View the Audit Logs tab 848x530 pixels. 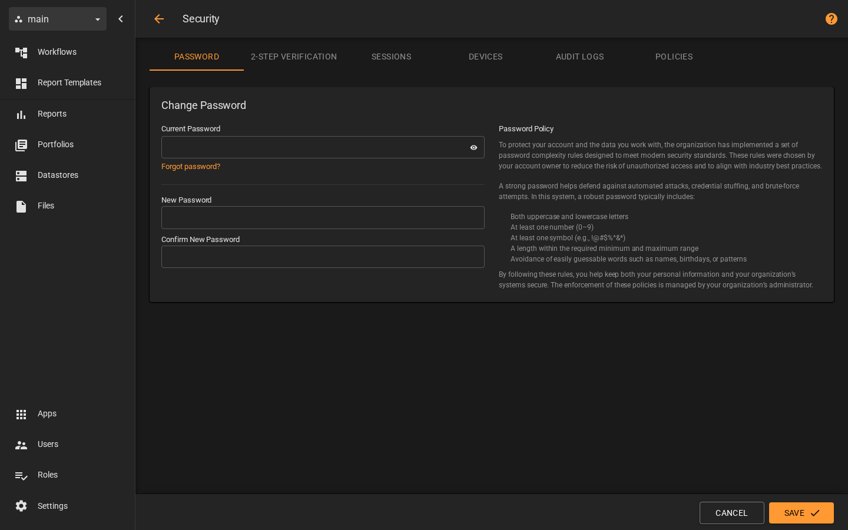pyautogui.click(x=579, y=57)
